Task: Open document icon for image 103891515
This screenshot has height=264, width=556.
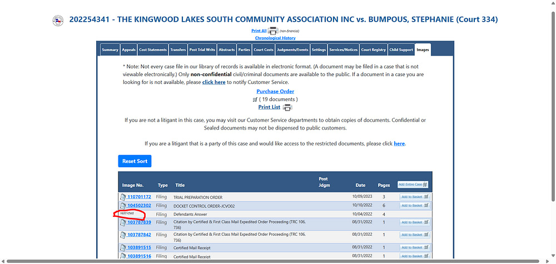Action: (123, 248)
